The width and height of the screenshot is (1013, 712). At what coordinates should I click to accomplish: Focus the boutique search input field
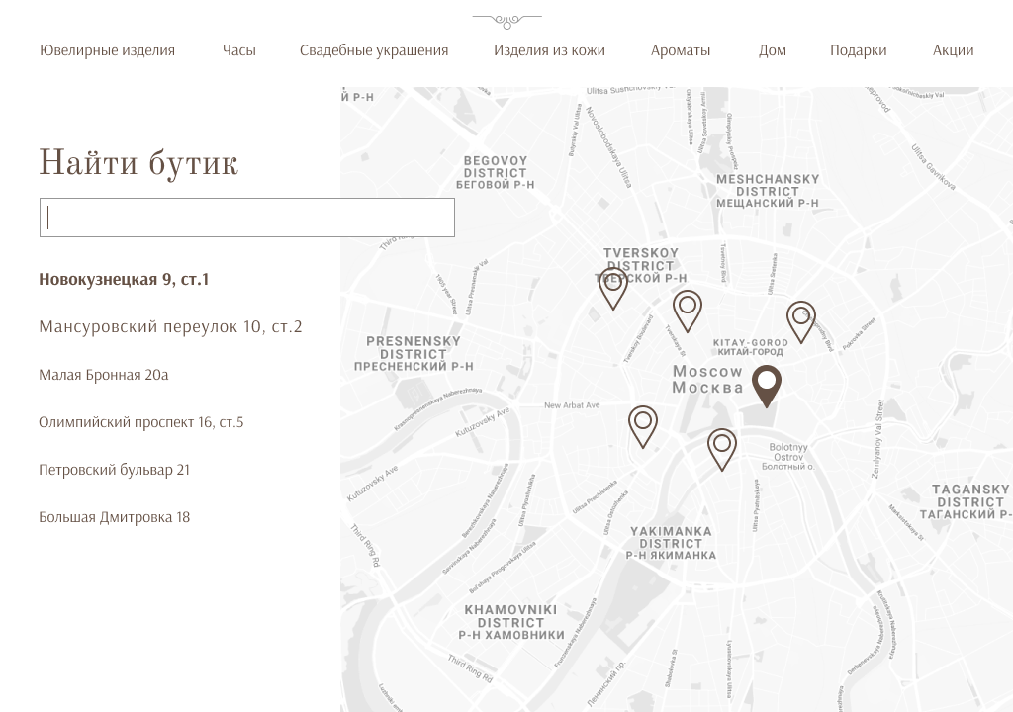[246, 218]
